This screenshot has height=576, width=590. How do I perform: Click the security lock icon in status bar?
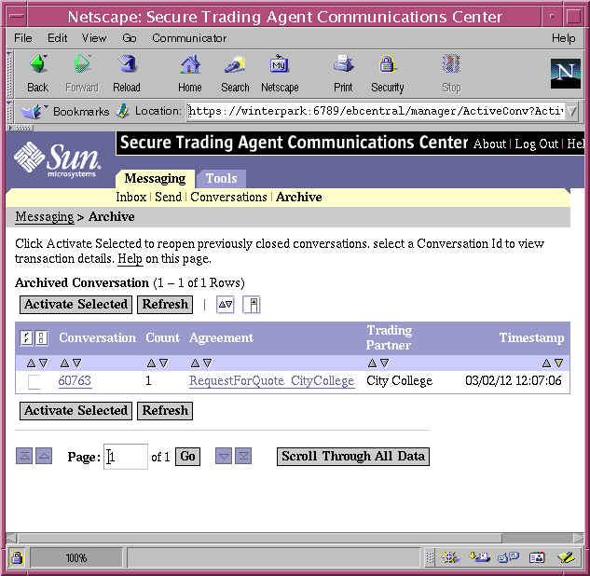[x=17, y=557]
